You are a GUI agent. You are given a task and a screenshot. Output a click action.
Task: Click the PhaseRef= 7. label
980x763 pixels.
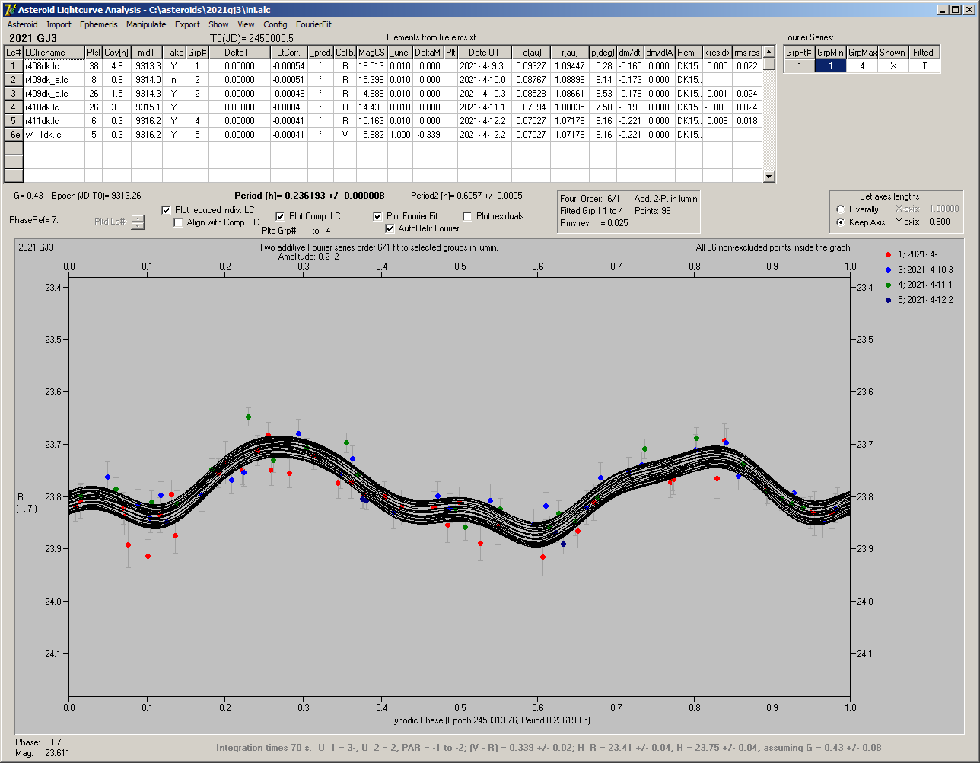(33, 219)
